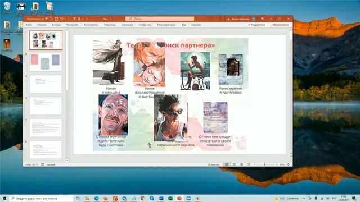The image size is (360, 202).
Task: Open the Рецензирование ribbon tab
Action: (x=166, y=25)
